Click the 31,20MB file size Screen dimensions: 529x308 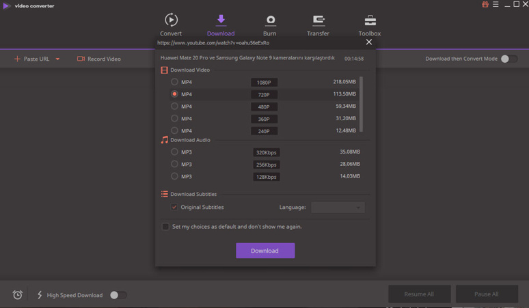346,118
